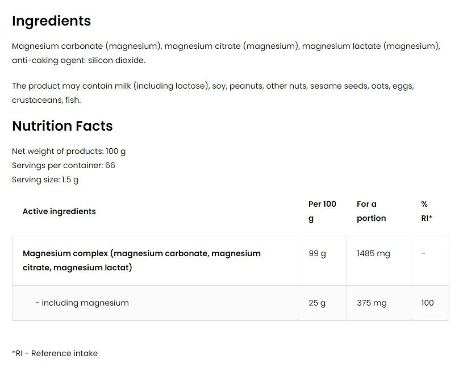
Task: Click the 100 value in the RI column
Action: 427,303
